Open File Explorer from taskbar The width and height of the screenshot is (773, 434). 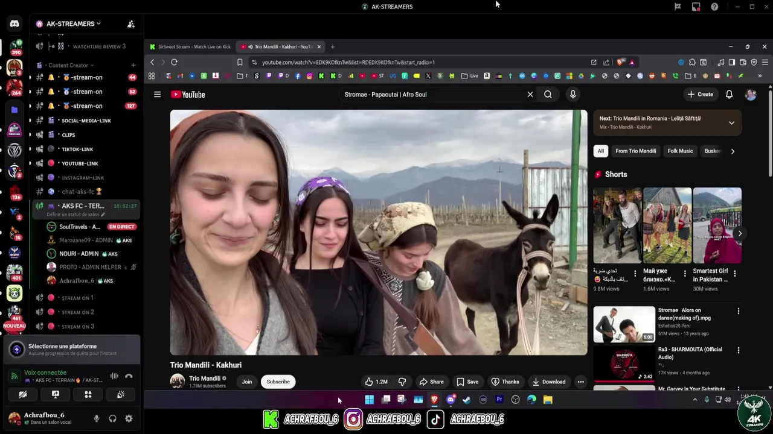point(548,399)
